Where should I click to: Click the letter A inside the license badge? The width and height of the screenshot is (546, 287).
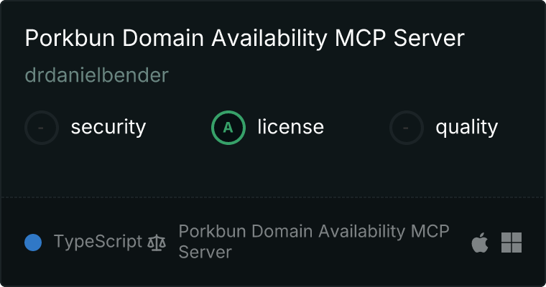click(x=228, y=128)
